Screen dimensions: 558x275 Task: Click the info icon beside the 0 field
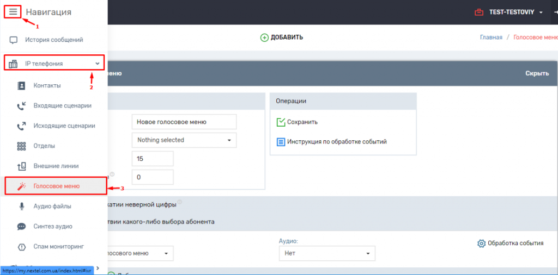click(112, 174)
